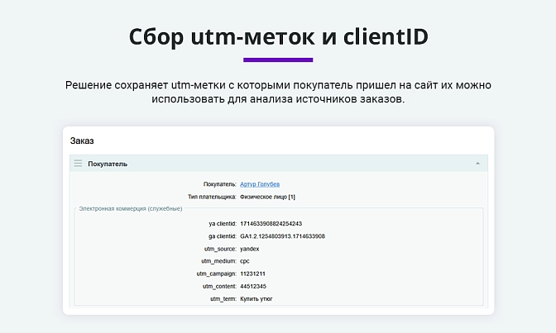Click the utm_campaign label
Image resolution: width=556 pixels, height=333 pixels.
[216, 274]
